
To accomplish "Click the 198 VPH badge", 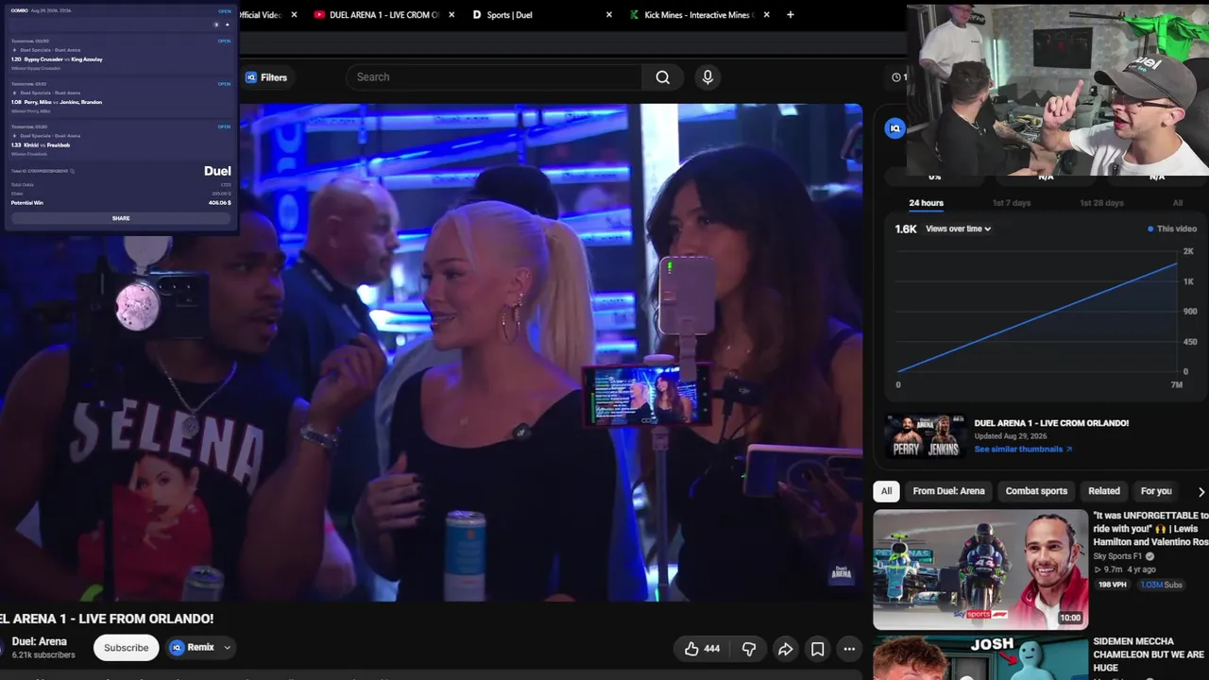I will [1113, 585].
